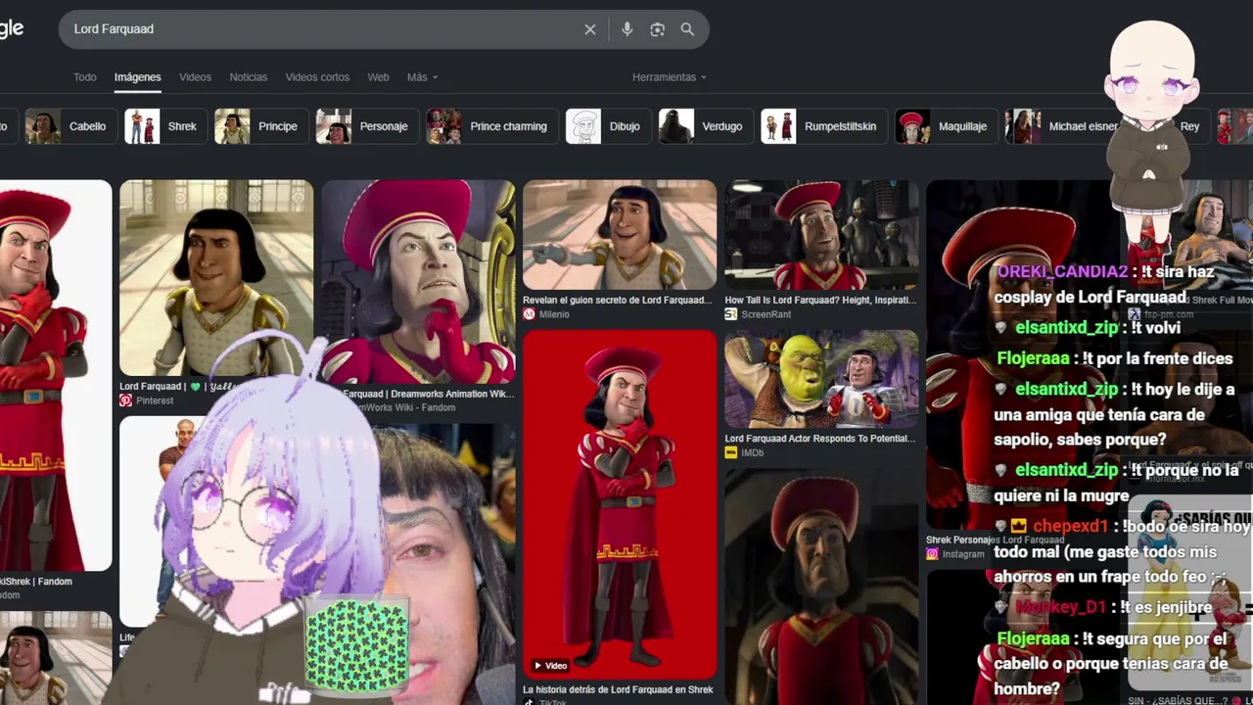Open 'Shrek Personajes Lord Farquaad' Instagram result
Image resolution: width=1253 pixels, height=705 pixels.
click(x=995, y=540)
